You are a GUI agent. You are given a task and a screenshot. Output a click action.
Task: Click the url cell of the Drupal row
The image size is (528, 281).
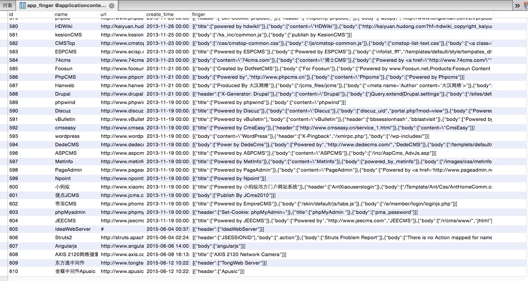(122, 94)
